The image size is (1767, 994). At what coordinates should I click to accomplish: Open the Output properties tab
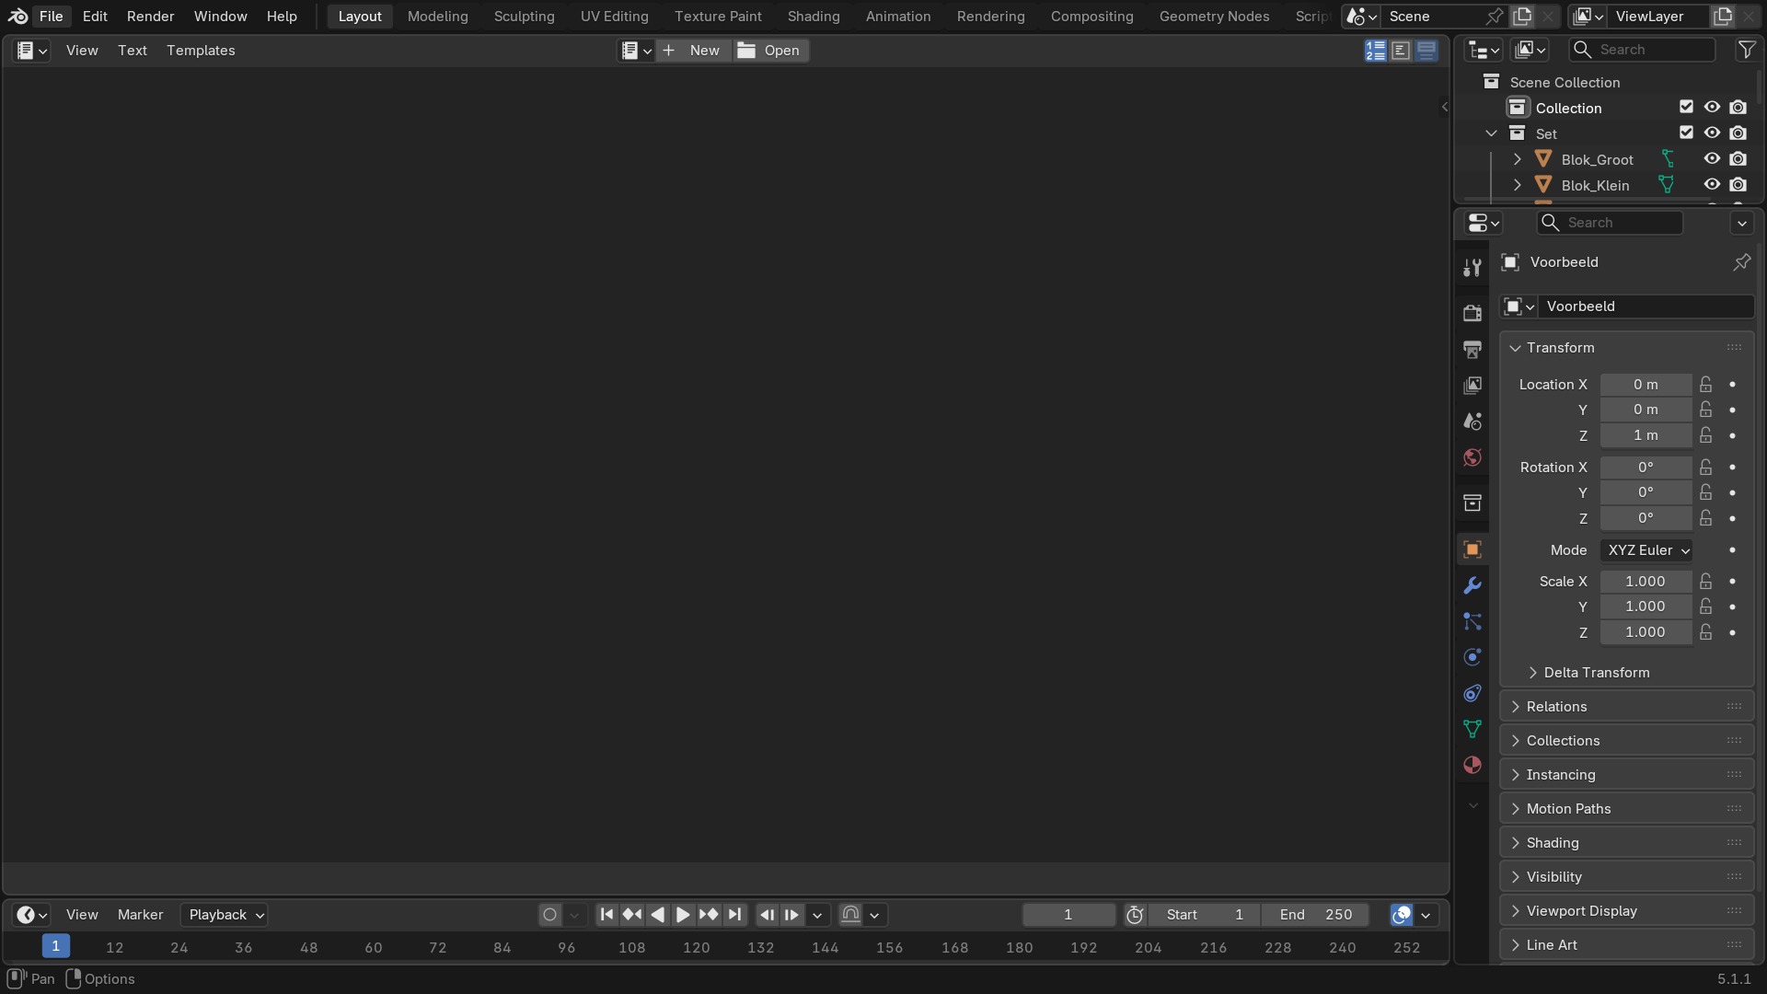[x=1472, y=349]
